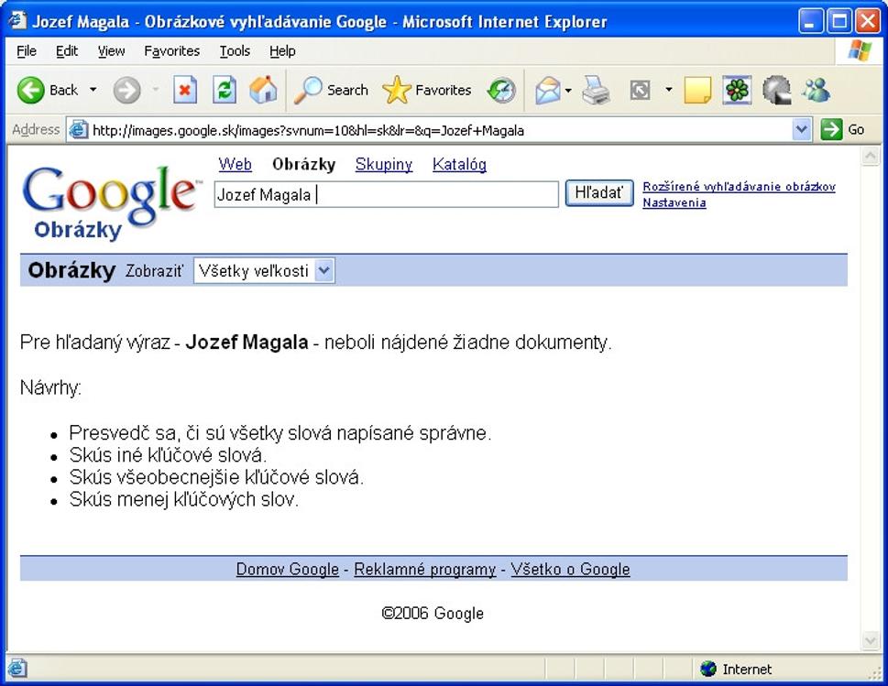Click the bold "Jozef Magala" in the results message
Image resolution: width=888 pixels, height=686 pixels.
247,342
